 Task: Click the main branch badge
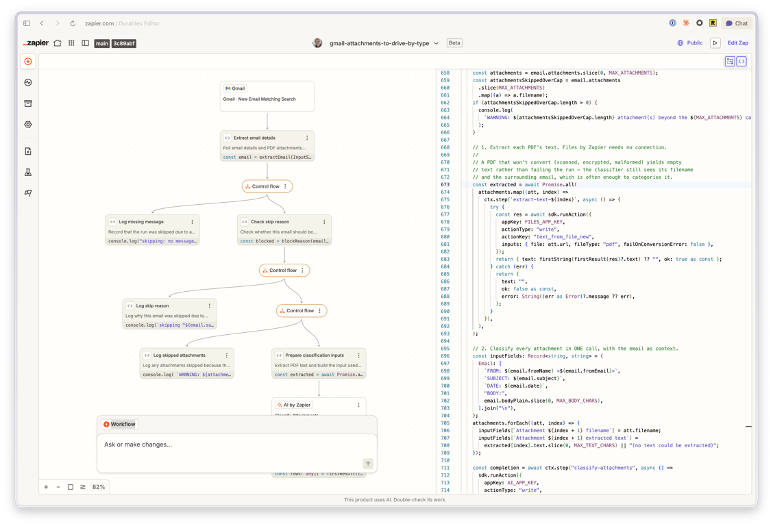(x=102, y=43)
